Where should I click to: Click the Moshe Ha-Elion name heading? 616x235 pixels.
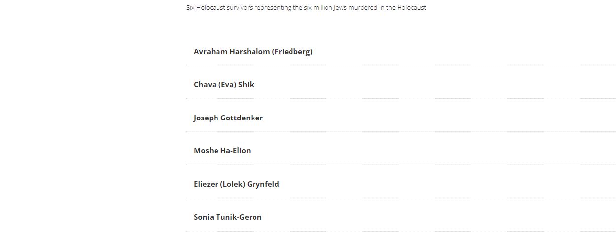click(222, 151)
